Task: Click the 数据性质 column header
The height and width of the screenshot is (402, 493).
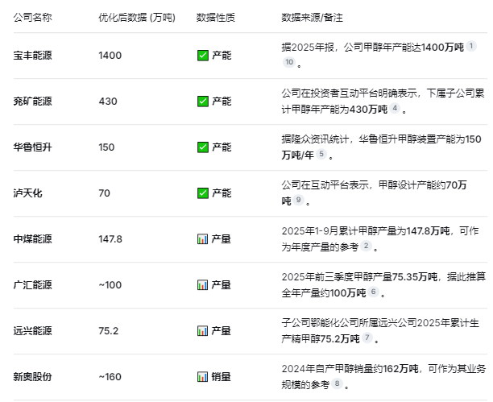Action: click(x=215, y=17)
